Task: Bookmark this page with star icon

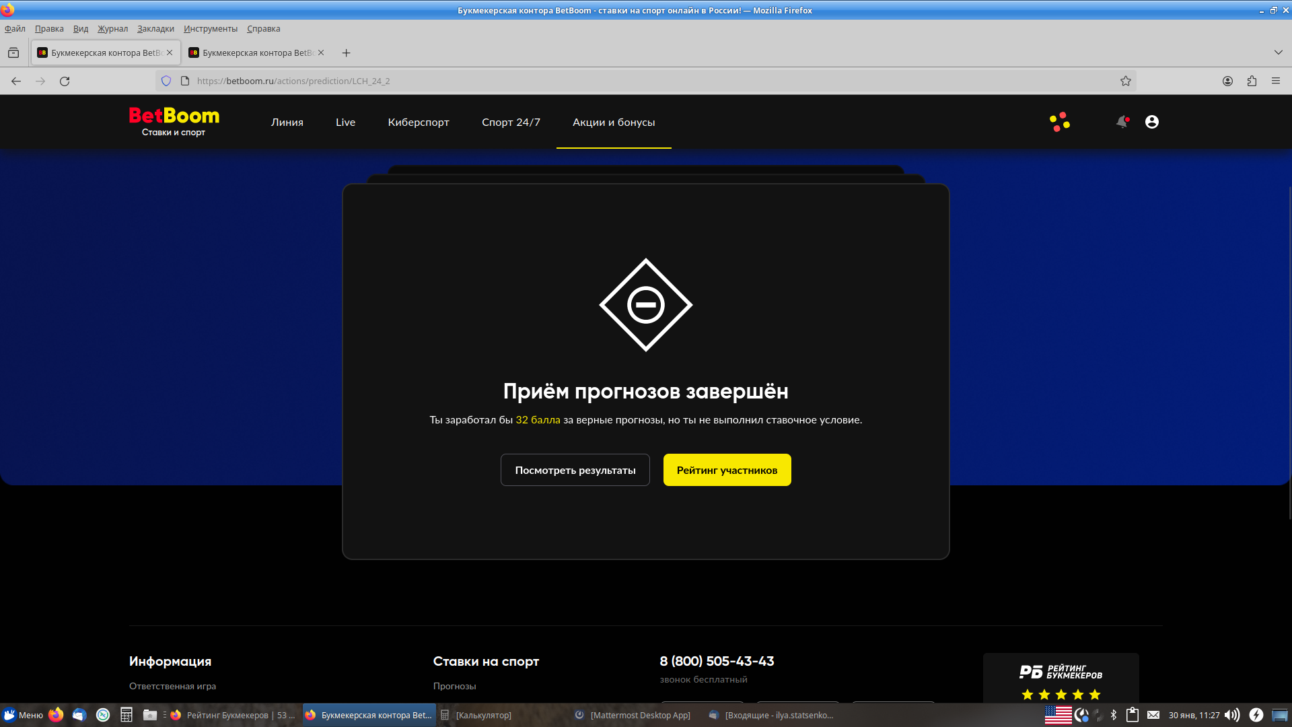Action: pos(1126,81)
